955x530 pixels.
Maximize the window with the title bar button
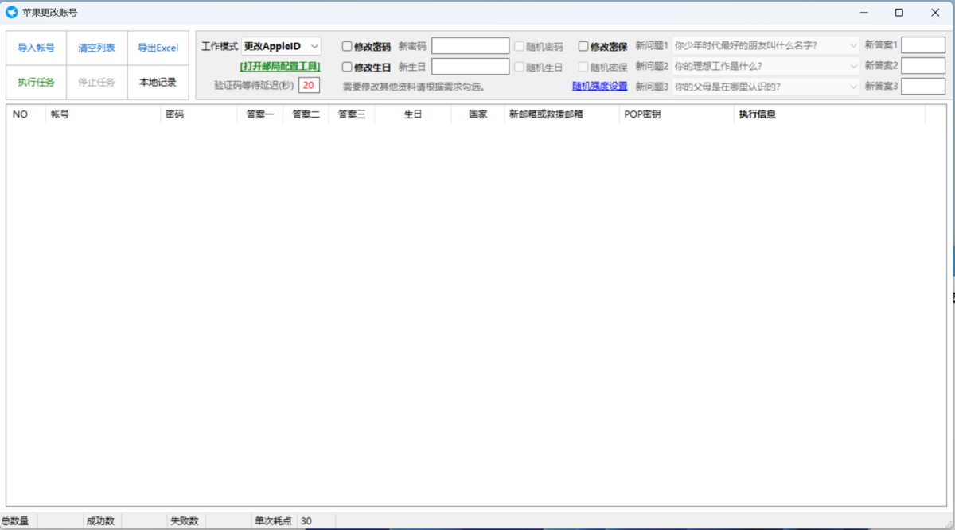(899, 13)
